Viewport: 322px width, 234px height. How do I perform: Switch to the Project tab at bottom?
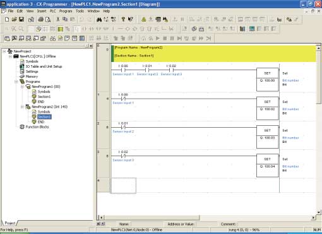(x=9, y=223)
